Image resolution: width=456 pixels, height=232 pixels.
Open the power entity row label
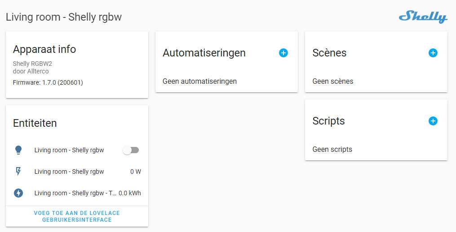click(x=69, y=172)
